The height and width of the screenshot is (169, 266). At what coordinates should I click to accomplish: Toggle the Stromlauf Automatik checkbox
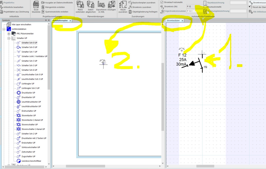[x=162, y=2]
